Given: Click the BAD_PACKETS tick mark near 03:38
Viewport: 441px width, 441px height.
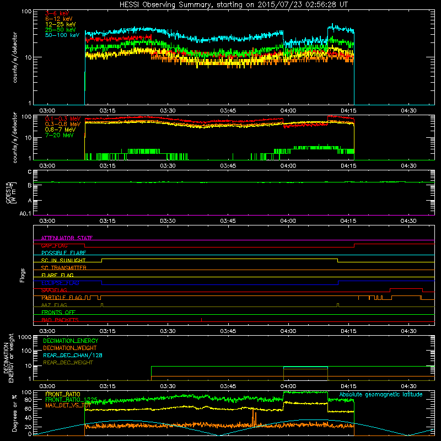Looking at the screenshot, I should (x=201, y=320).
